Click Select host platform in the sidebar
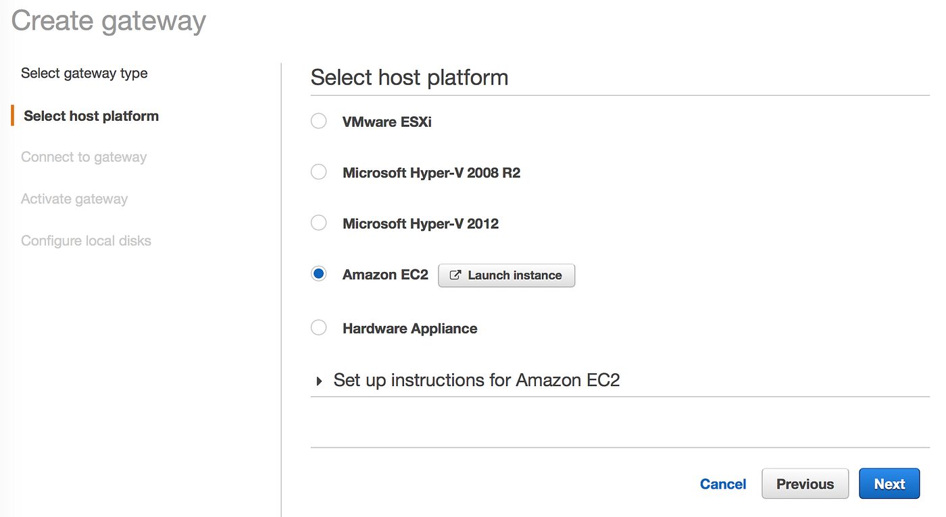Viewport: 946px width, 517px height. [91, 115]
